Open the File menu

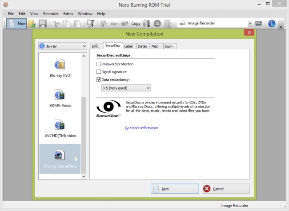tap(11, 14)
